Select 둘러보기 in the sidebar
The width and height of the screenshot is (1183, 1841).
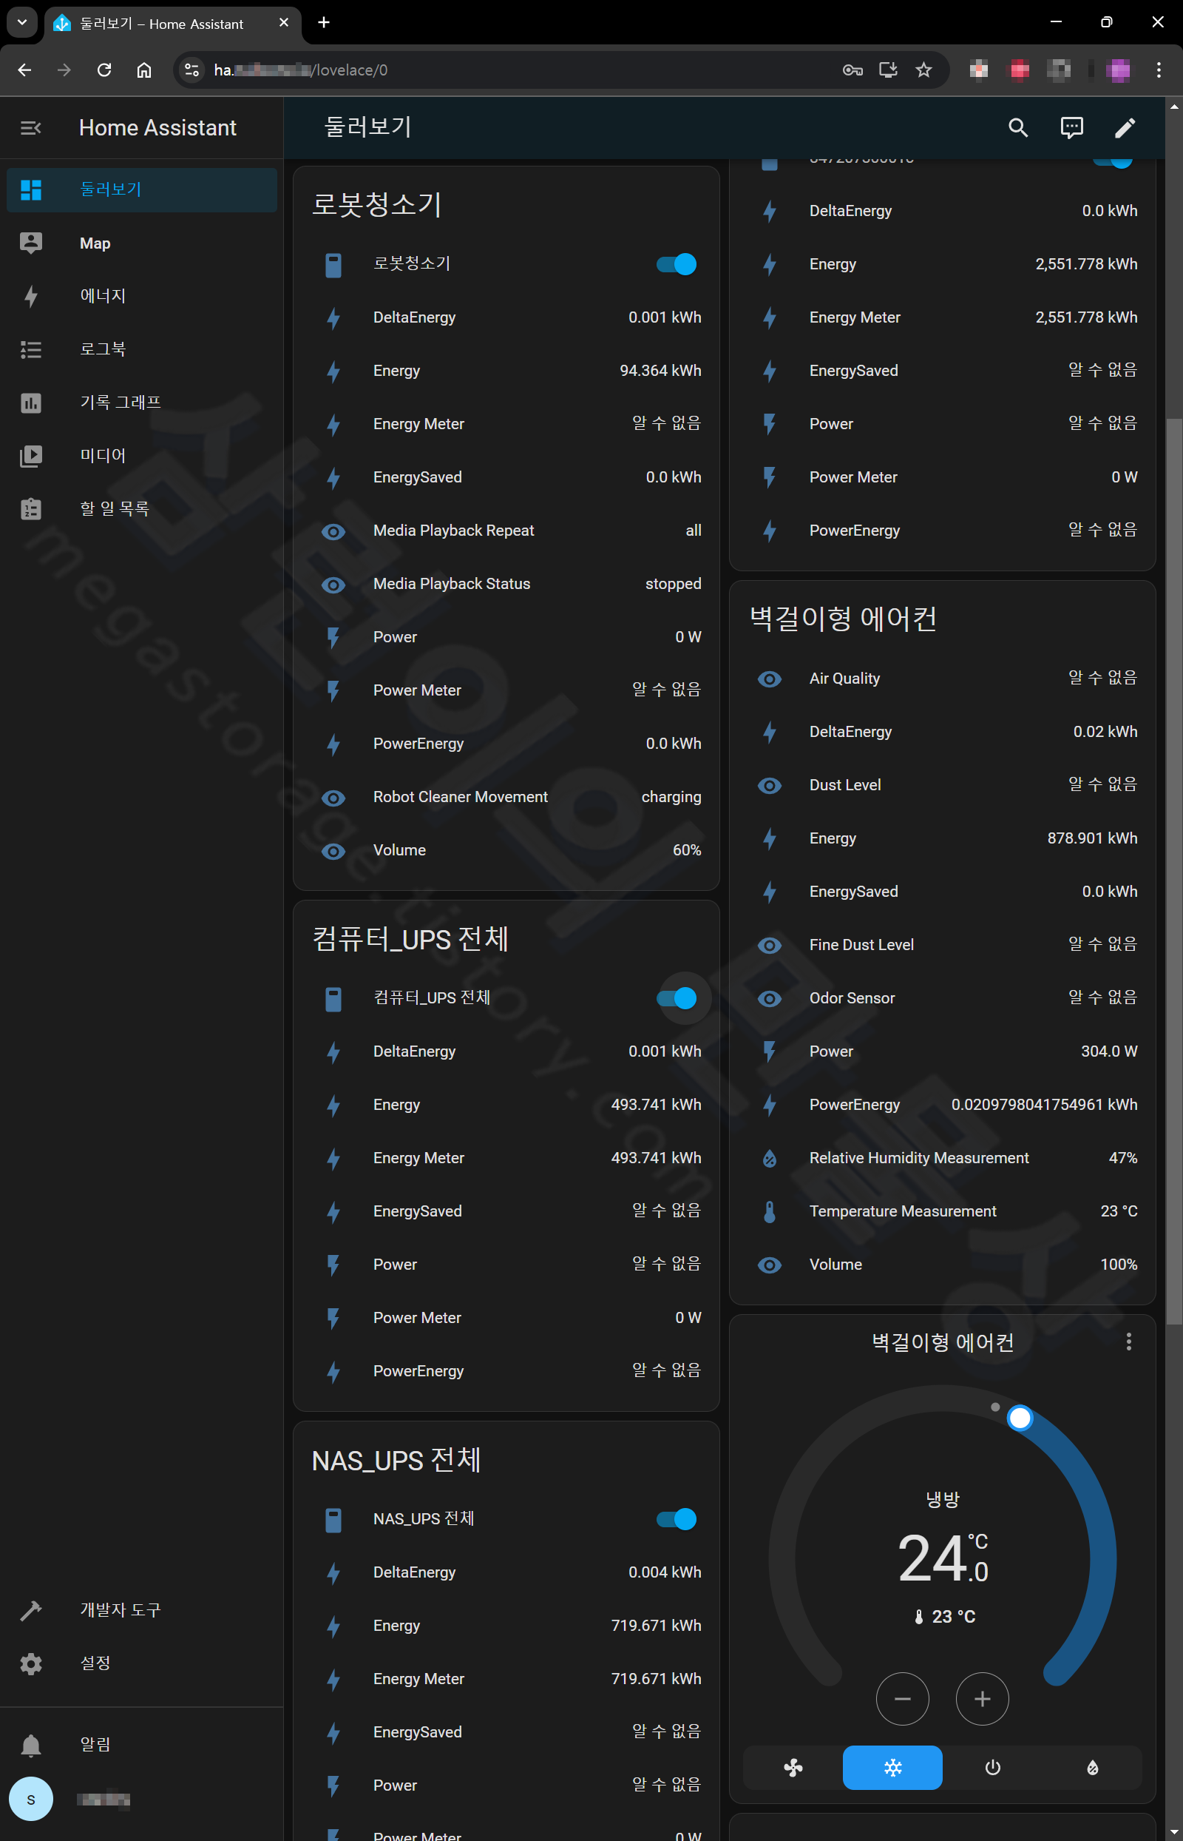(x=142, y=190)
